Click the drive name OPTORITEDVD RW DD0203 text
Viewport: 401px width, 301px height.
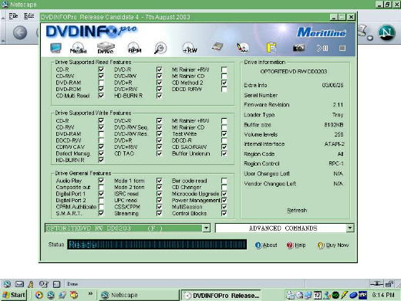(294, 72)
